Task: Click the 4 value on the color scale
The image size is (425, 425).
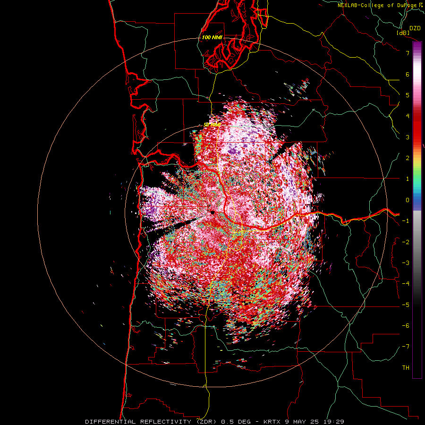Action: (x=408, y=116)
